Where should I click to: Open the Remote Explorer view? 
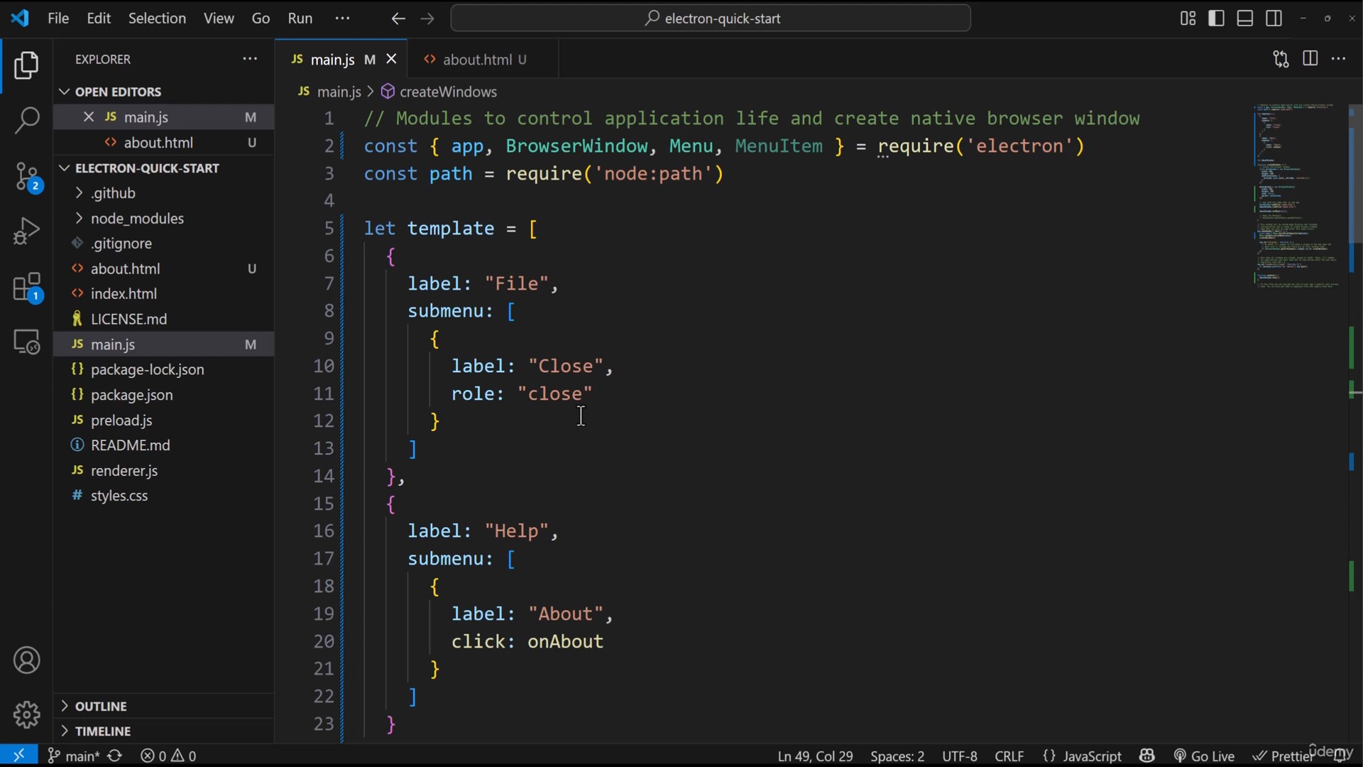click(26, 342)
